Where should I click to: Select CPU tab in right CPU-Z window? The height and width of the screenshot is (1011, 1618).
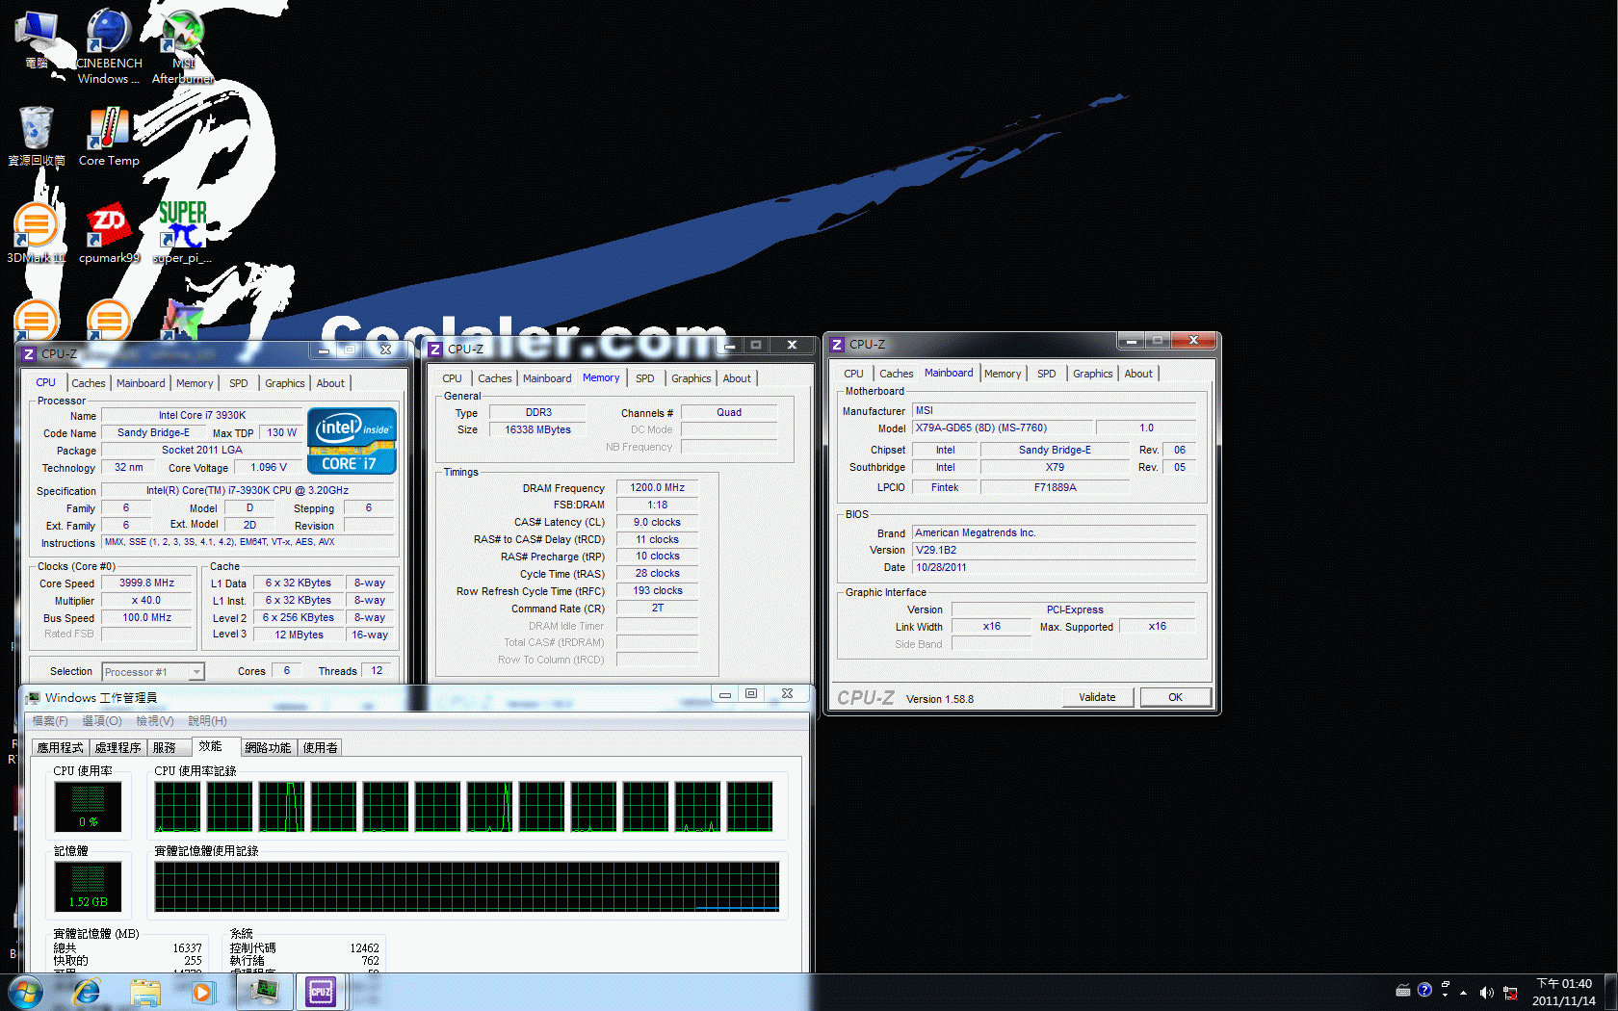tap(853, 374)
